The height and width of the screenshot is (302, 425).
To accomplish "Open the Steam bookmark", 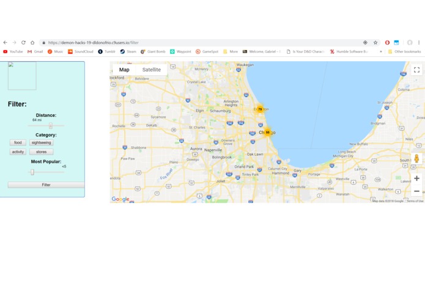I will (x=128, y=51).
